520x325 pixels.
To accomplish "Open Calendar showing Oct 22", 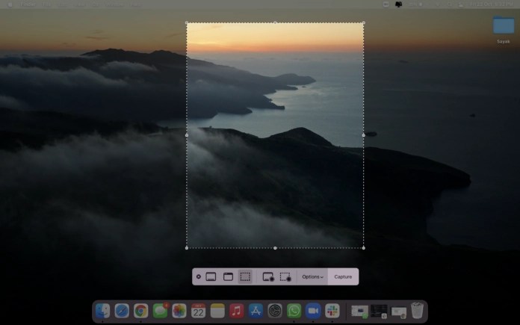I will 198,311.
